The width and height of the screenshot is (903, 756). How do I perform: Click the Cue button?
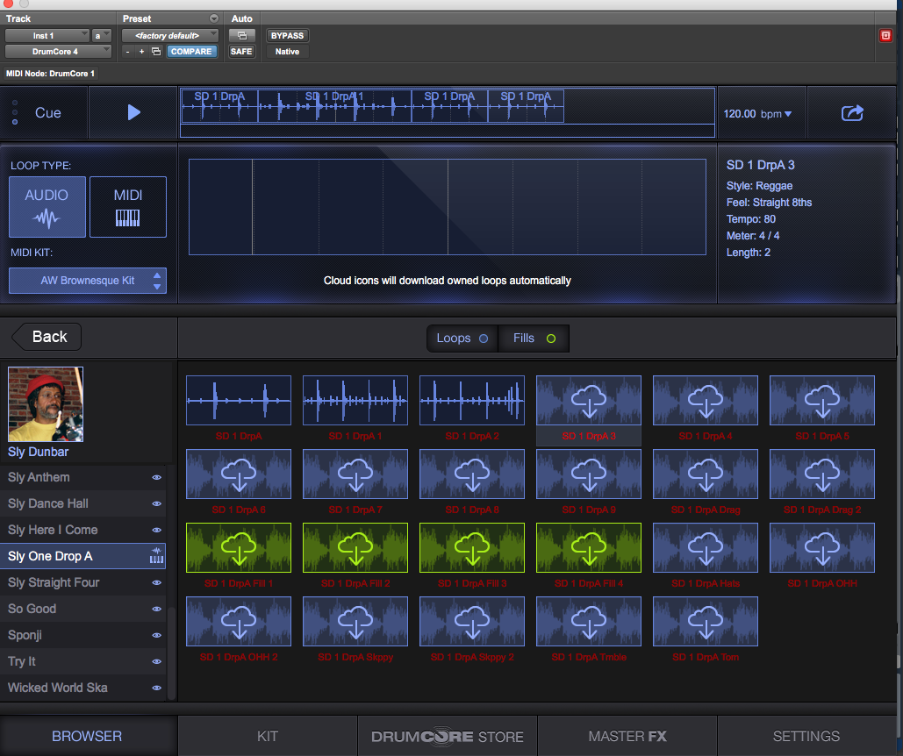pyautogui.click(x=47, y=112)
